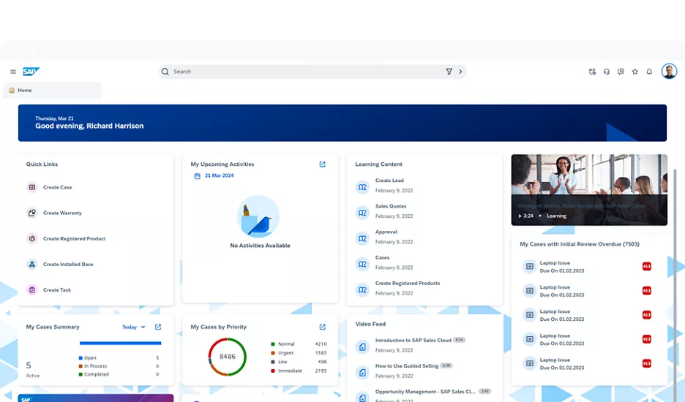
Task: Click the Open legend entry
Action: pyautogui.click(x=119, y=358)
